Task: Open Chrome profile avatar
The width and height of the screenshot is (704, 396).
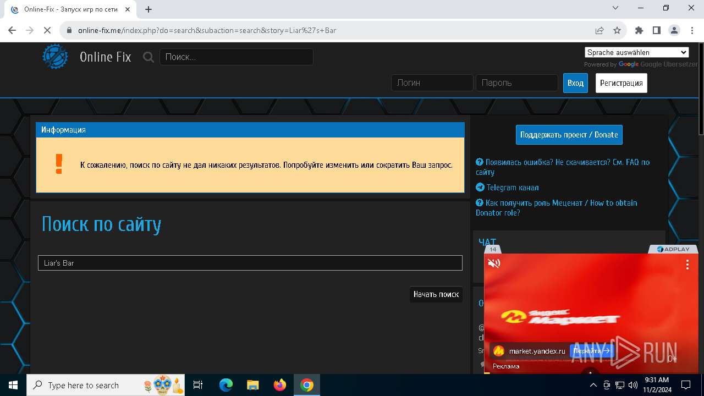Action: click(x=674, y=30)
